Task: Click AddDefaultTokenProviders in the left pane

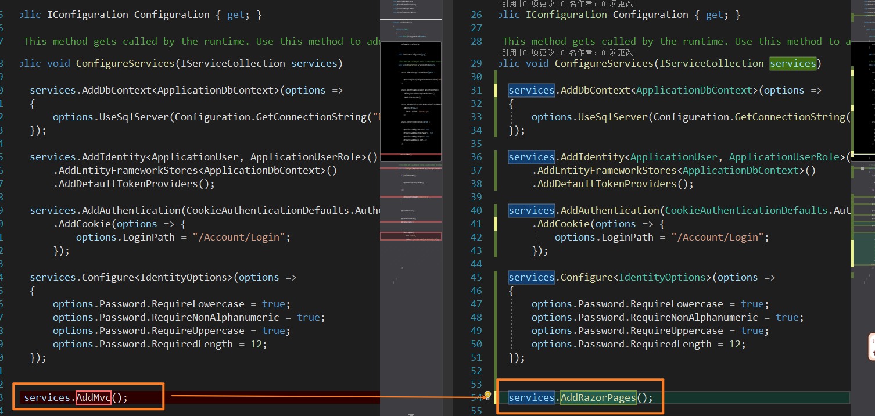Action: [128, 184]
